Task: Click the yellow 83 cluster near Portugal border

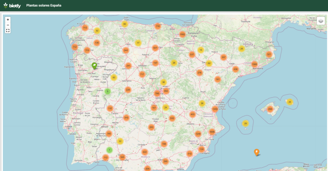Action: [114, 77]
